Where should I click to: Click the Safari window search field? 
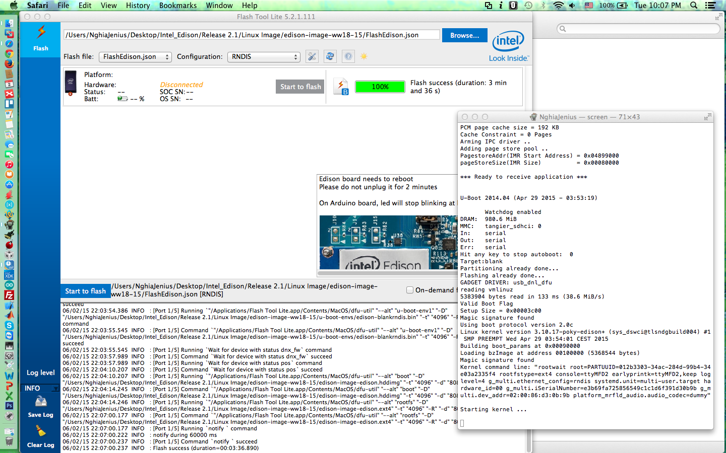638,29
